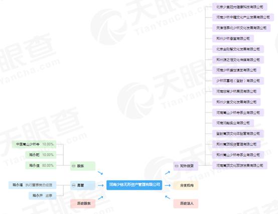278x214 pixels.
Task: Select the central 河南少林无形资产管理有限公司 node
Action: [134, 185]
